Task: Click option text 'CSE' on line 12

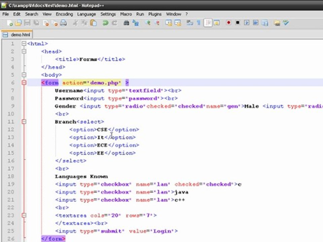Action: (x=102, y=129)
